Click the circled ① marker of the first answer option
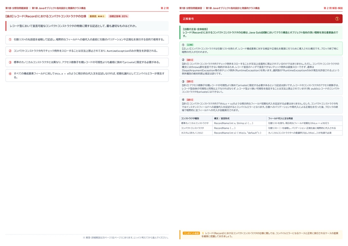The image size is (348, 246). pos(10,39)
